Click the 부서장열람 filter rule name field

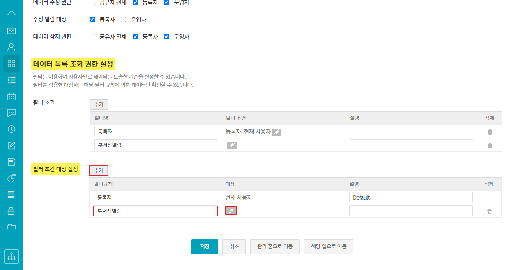155,211
